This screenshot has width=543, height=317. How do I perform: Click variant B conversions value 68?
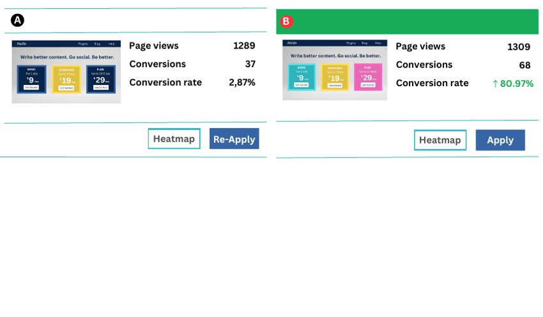524,65
